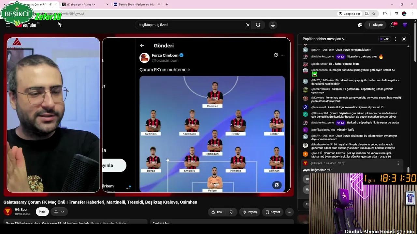The width and height of the screenshot is (417, 234).
Task: Clear the YouTube search box text
Action: pyautogui.click(x=248, y=25)
